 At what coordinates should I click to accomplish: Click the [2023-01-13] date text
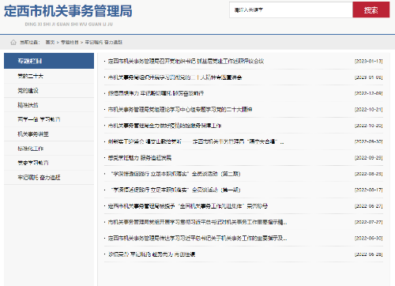click(x=368, y=61)
